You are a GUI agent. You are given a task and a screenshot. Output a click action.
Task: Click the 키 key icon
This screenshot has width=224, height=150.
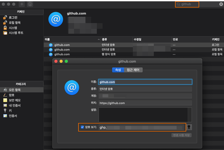tap(5, 111)
